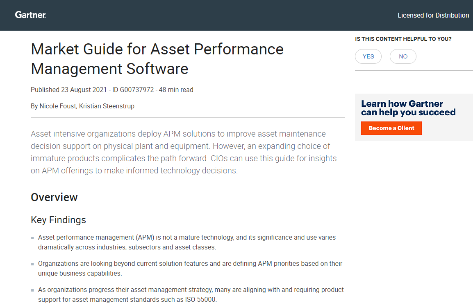The width and height of the screenshot is (473, 303).
Task: Click the third Key Findings bullet marker
Action: tap(32, 290)
